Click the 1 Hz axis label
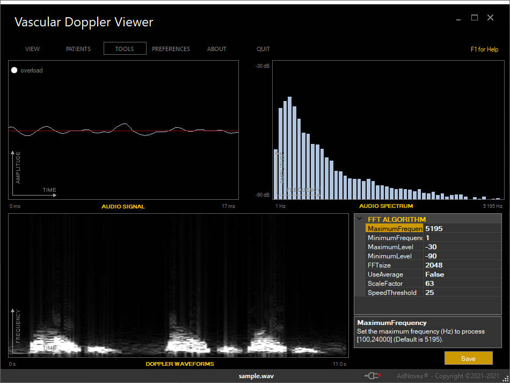The image size is (510, 383). (x=281, y=206)
